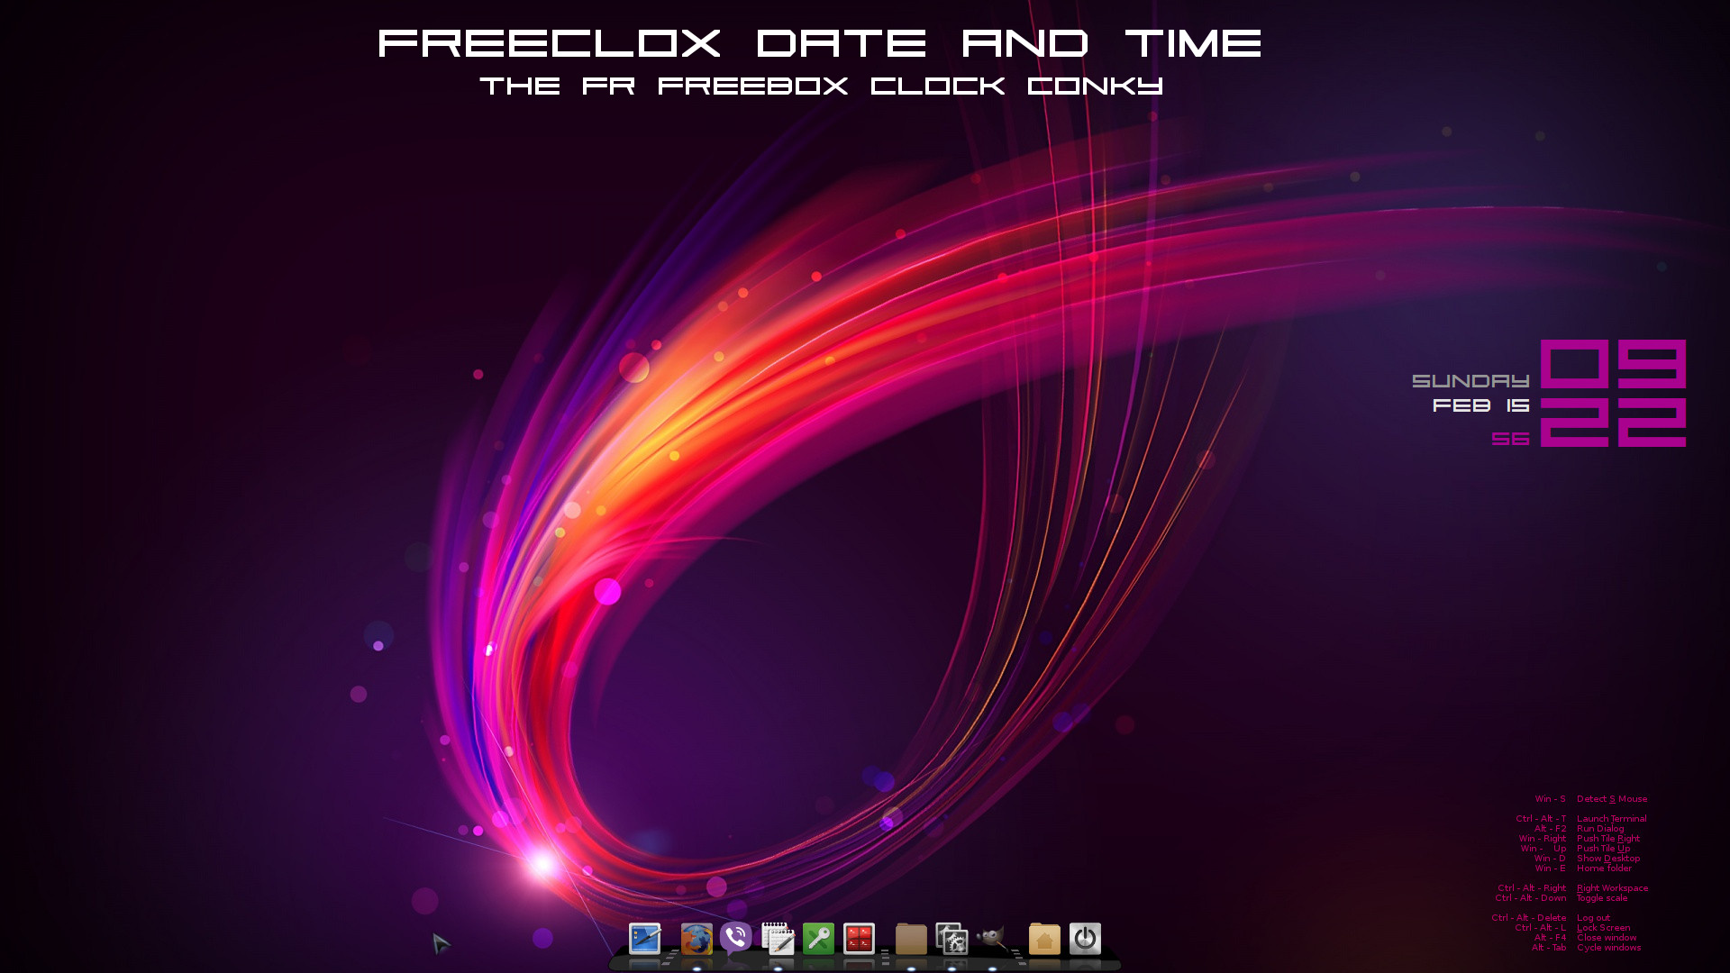The width and height of the screenshot is (1730, 973).
Task: Click the 'Win - S' key text
Action: 1551,799
